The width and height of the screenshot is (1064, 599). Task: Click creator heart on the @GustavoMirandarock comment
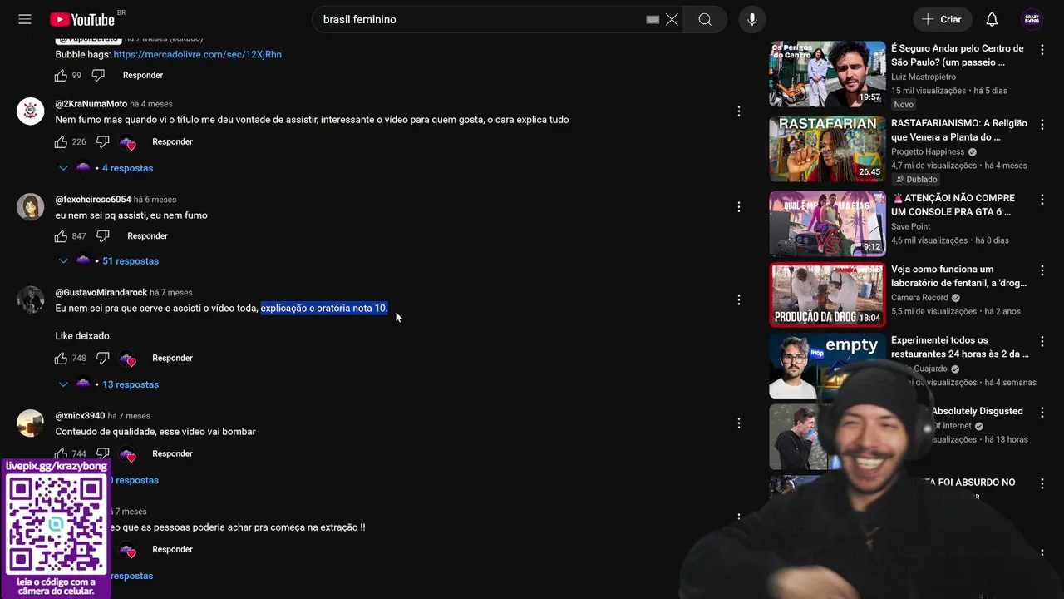click(x=127, y=359)
